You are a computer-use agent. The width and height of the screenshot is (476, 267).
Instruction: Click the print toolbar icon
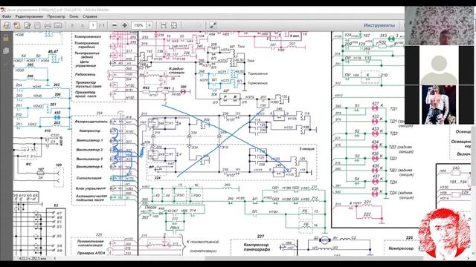click(x=48, y=25)
